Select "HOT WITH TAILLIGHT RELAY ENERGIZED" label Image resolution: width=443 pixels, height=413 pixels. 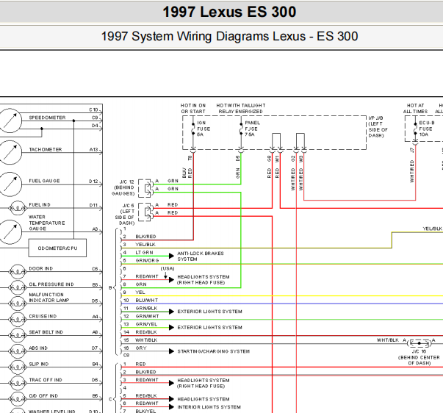tap(241, 109)
